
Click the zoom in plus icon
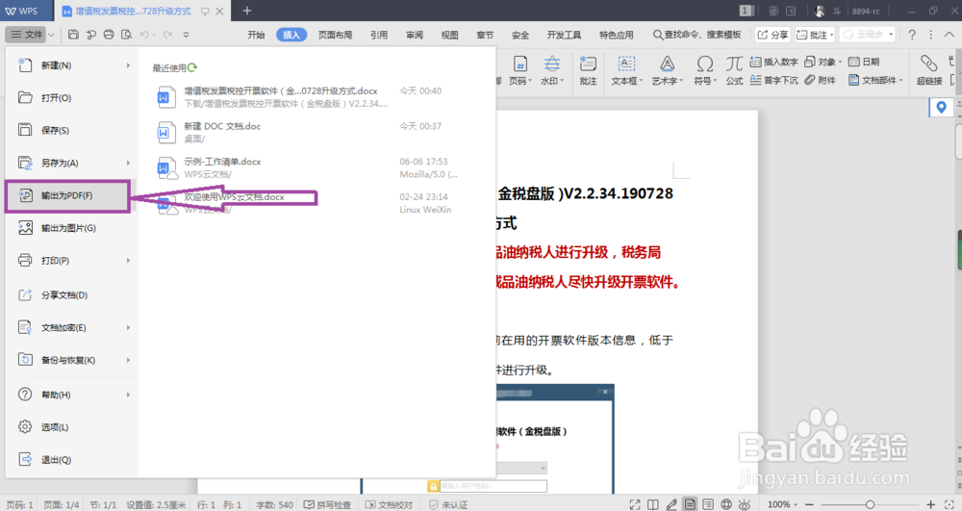[x=930, y=504]
